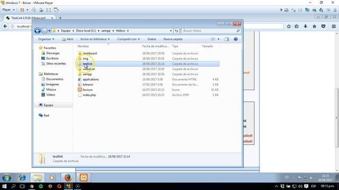Click VMware send Ctrl+Alt+Del icon
The width and height of the screenshot is (339, 190).
coord(34,10)
